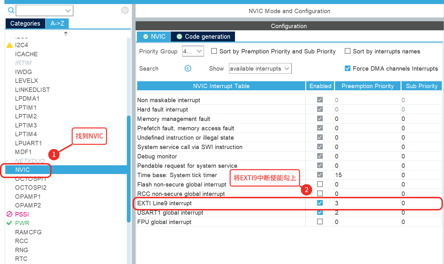Select PWR in the list
This screenshot has width=444, height=264.
[22, 223]
